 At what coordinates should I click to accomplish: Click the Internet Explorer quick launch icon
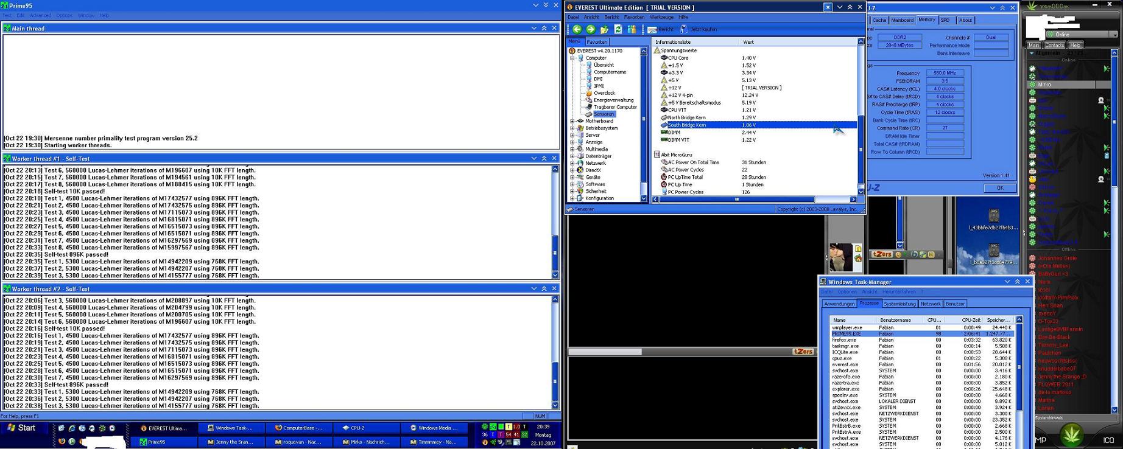tap(72, 428)
